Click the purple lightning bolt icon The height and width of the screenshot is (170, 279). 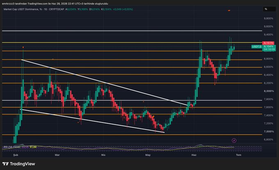[x=234, y=141]
